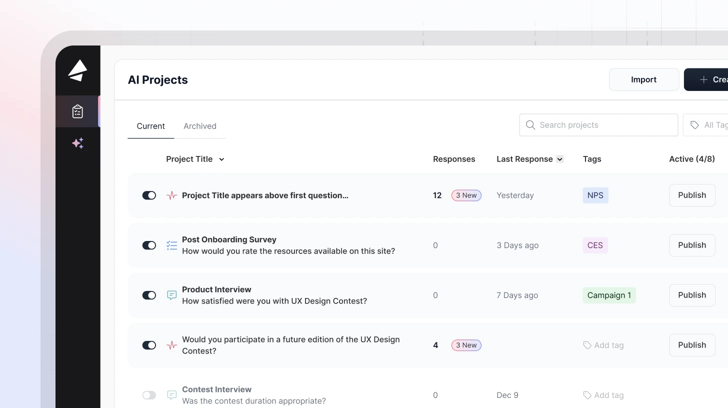Viewport: 728px width, 408px height.
Task: Enable the Contest Interview project toggle
Action: tap(149, 395)
